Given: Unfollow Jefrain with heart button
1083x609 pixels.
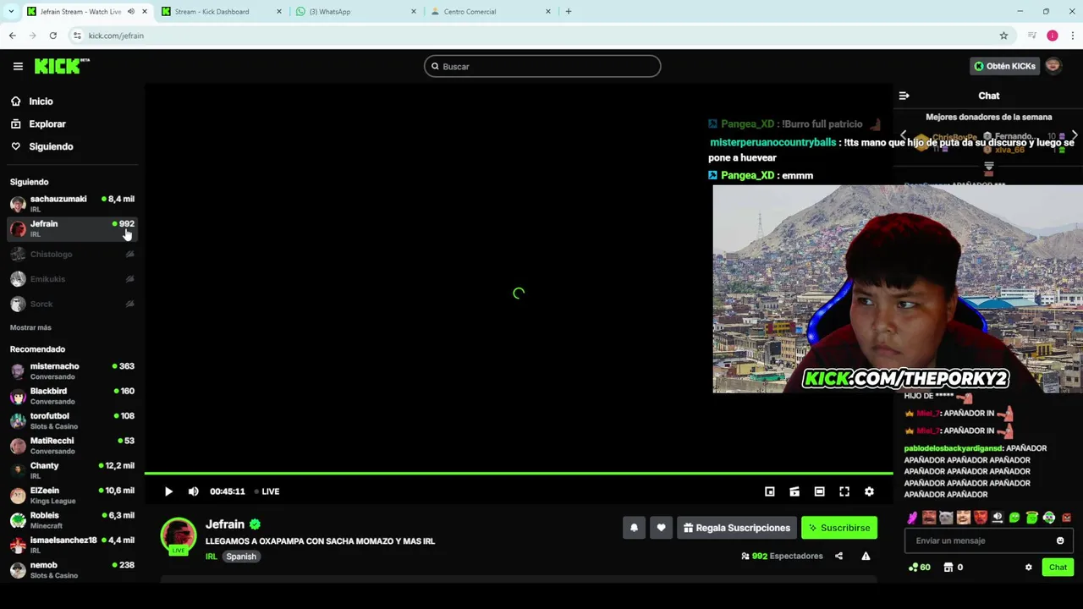Looking at the screenshot, I should tap(661, 528).
